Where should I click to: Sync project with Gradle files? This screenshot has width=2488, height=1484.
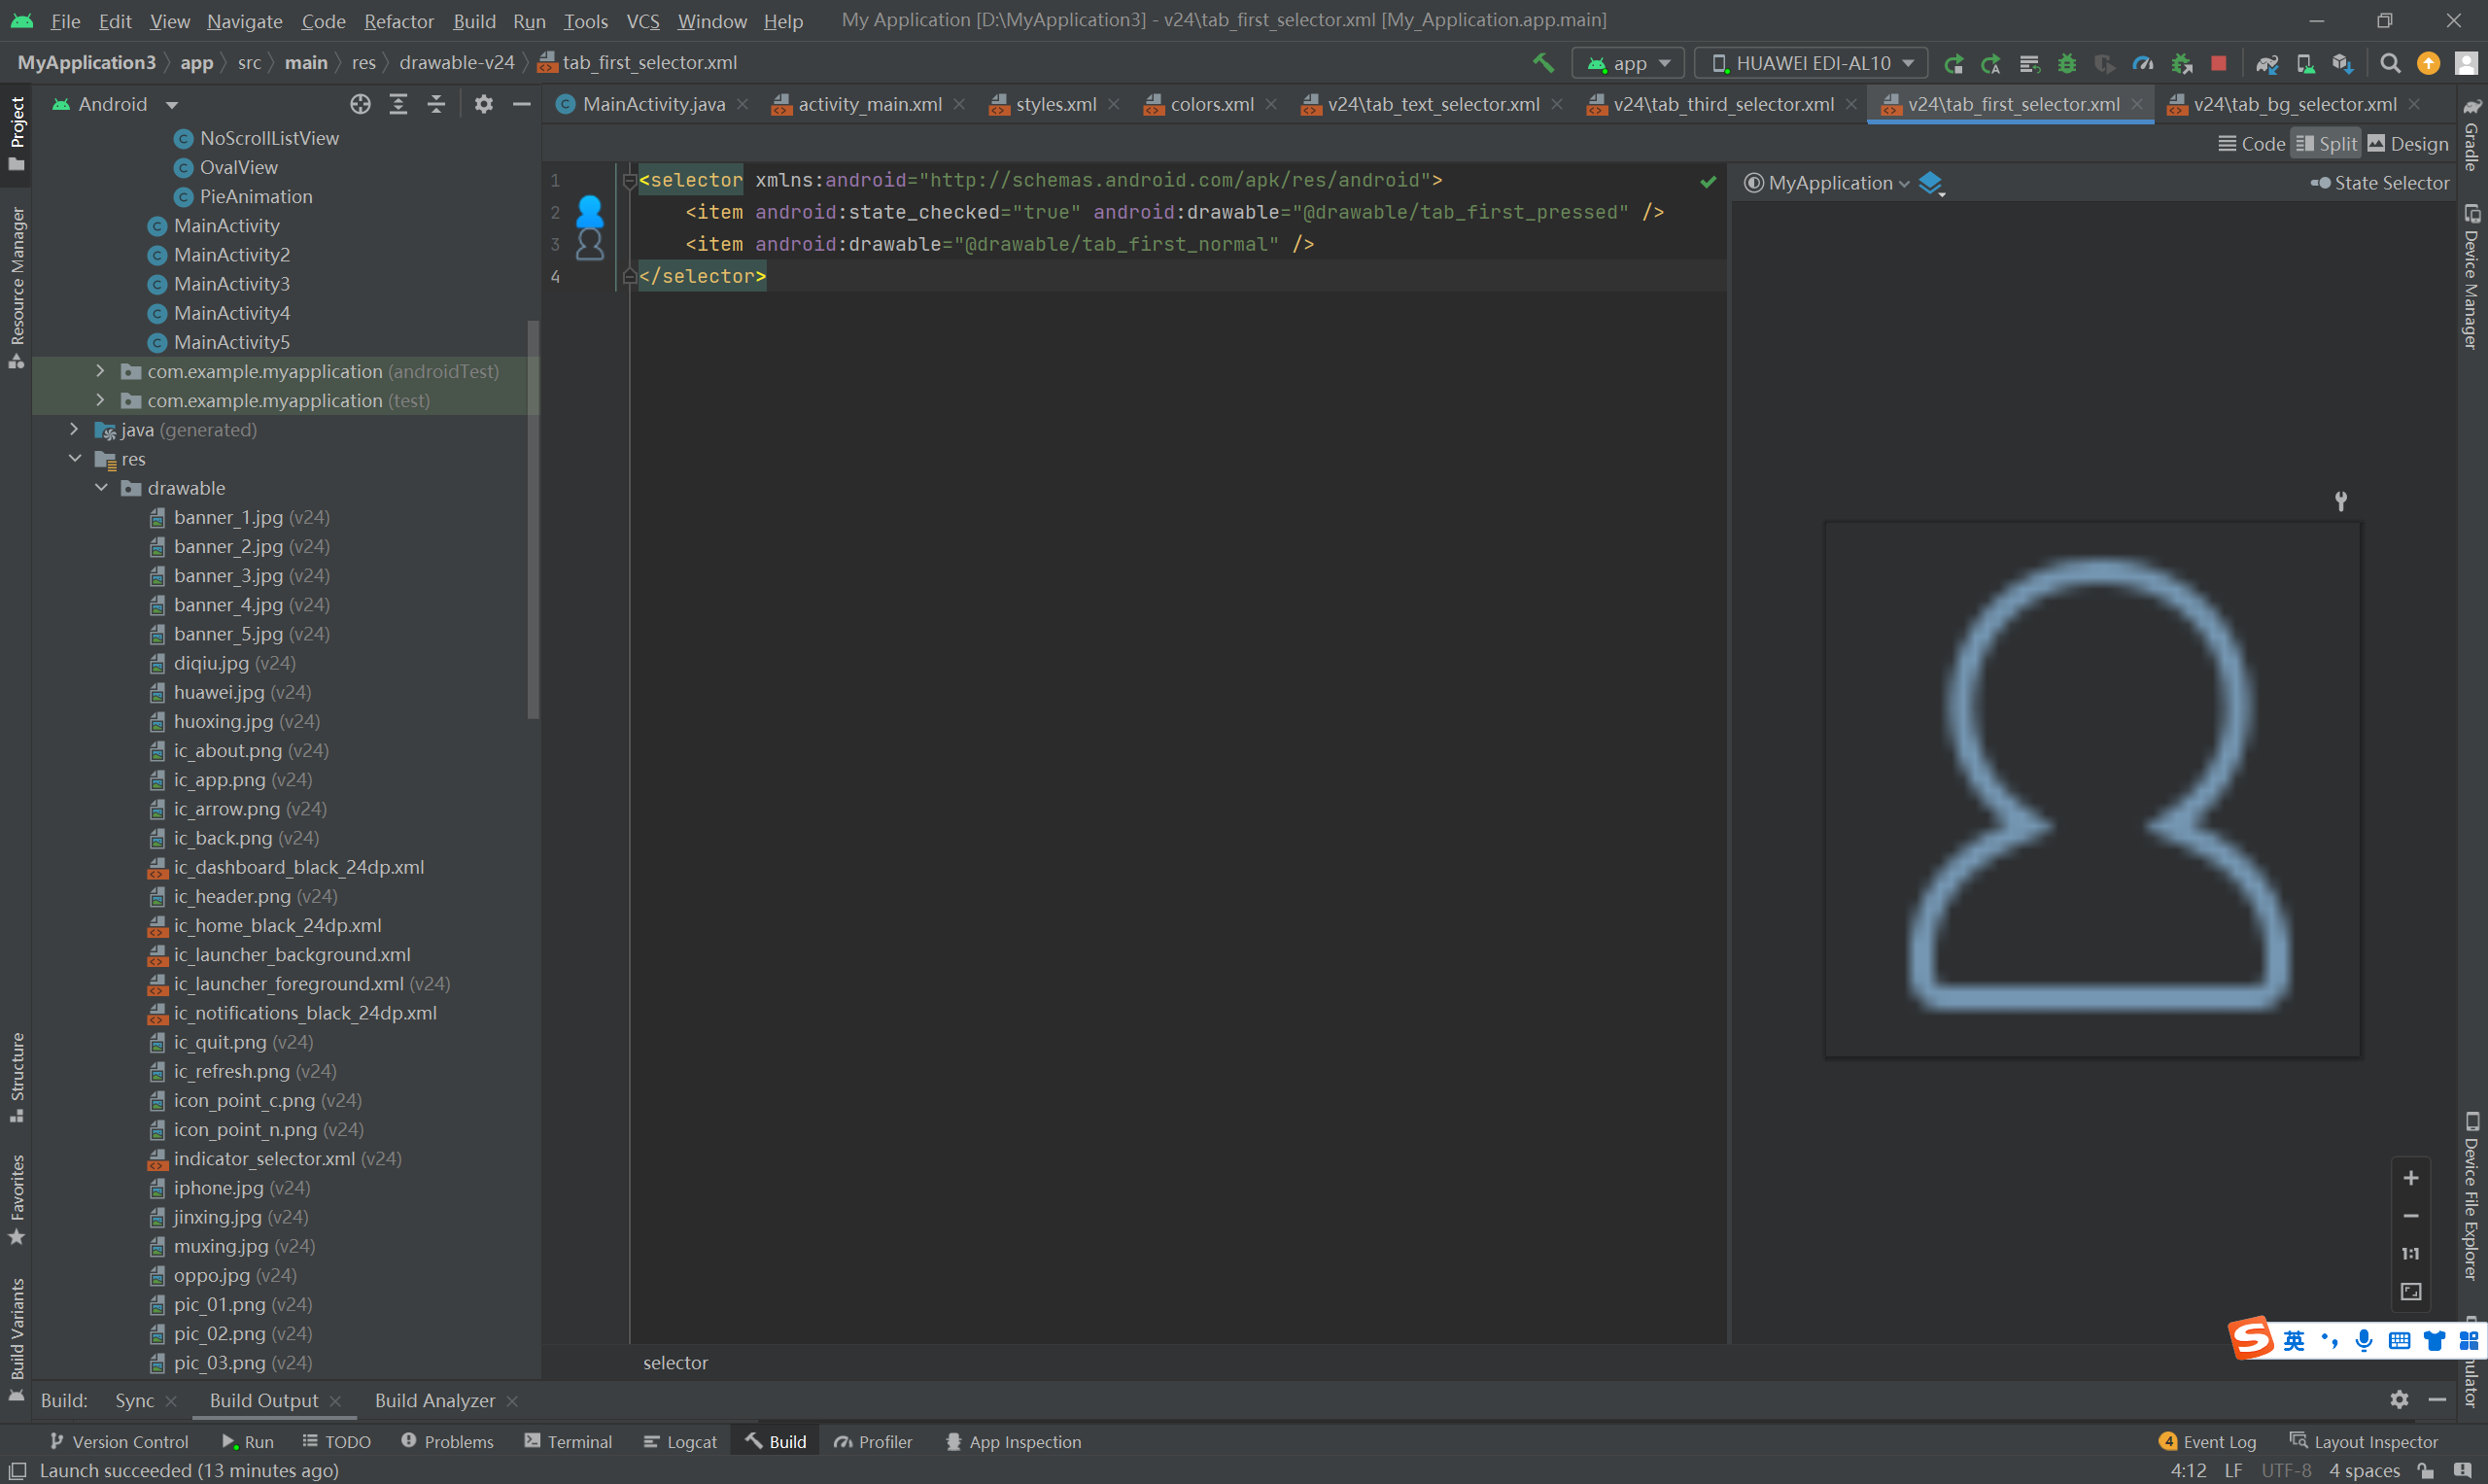click(2267, 63)
